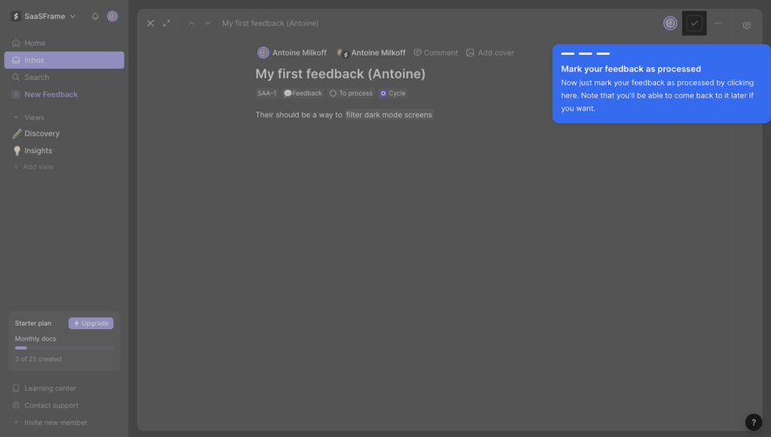This screenshot has height=437, width=771.
Task: Open Inbox in the sidebar
Action: [64, 60]
